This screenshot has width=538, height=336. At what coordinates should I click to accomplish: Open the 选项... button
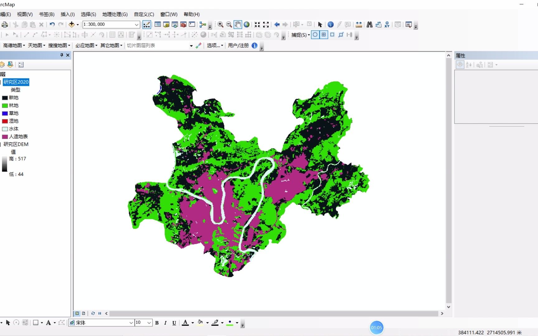(215, 45)
